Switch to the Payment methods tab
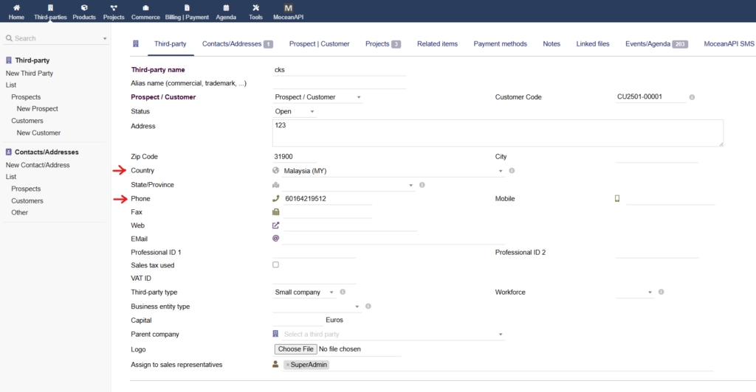Image resolution: width=756 pixels, height=392 pixels. click(x=500, y=44)
